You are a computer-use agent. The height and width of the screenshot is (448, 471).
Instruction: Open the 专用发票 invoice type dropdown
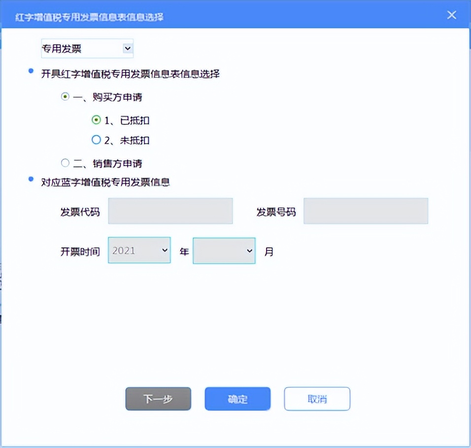(87, 48)
